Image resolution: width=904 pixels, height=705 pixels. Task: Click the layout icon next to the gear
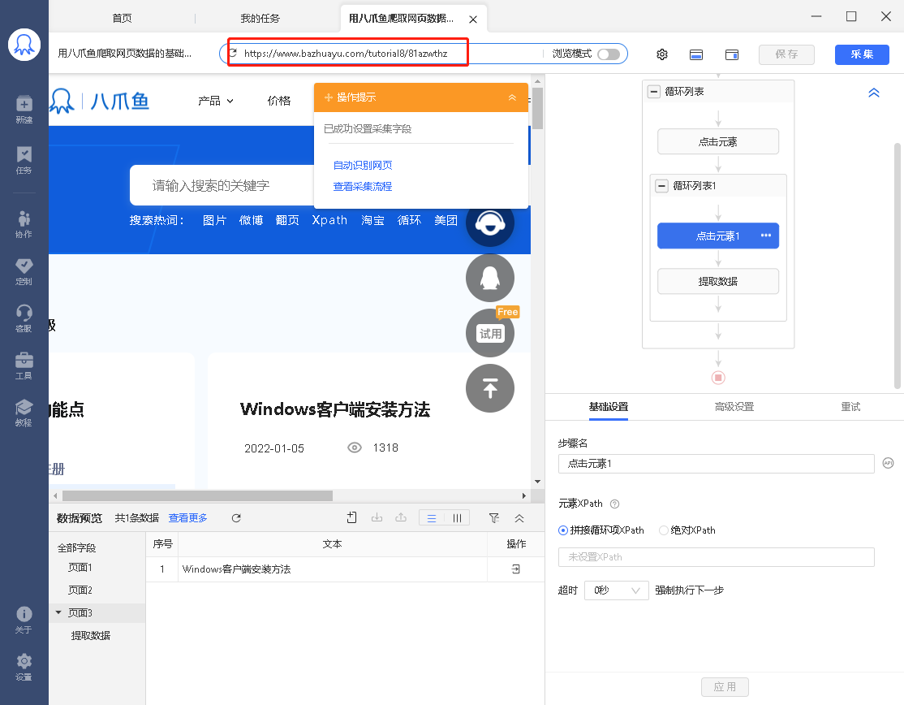(x=696, y=54)
